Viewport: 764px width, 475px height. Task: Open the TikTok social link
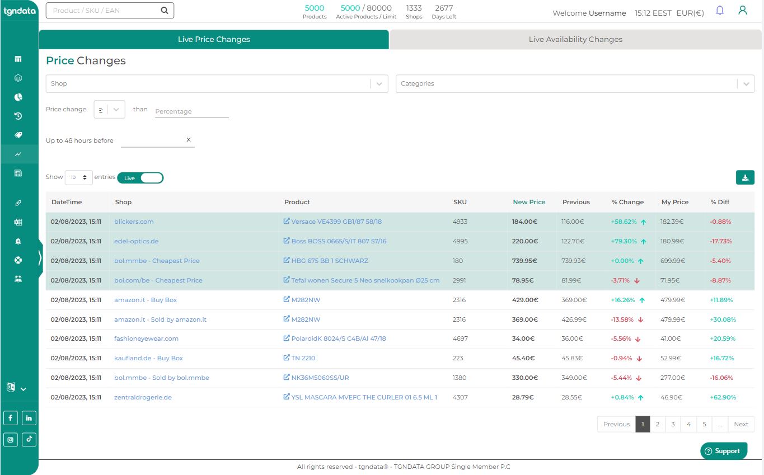coord(29,439)
